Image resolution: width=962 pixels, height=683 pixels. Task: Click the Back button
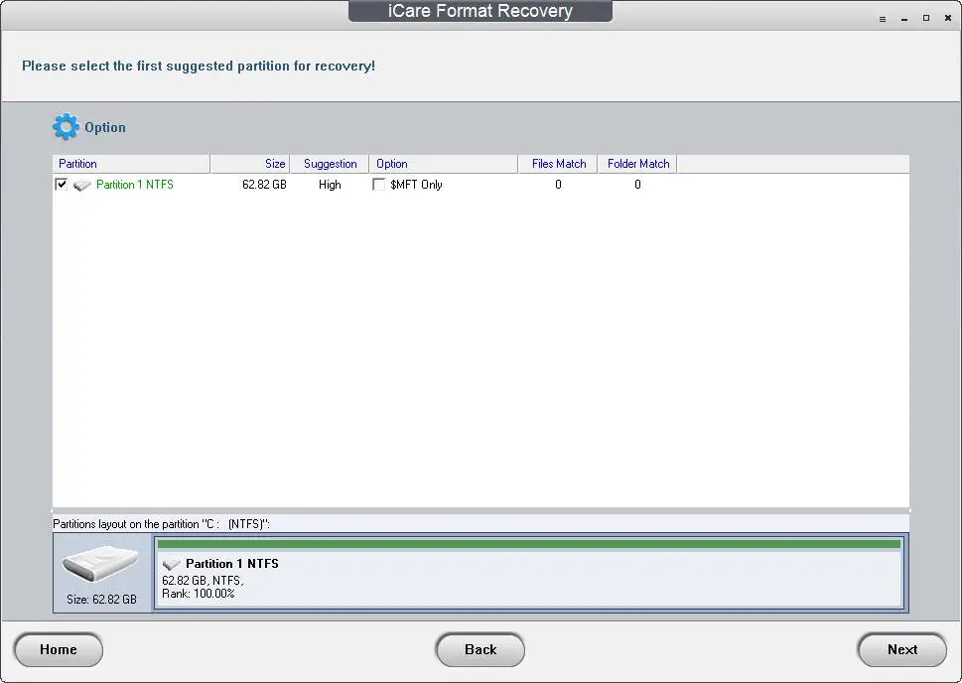[x=481, y=650]
